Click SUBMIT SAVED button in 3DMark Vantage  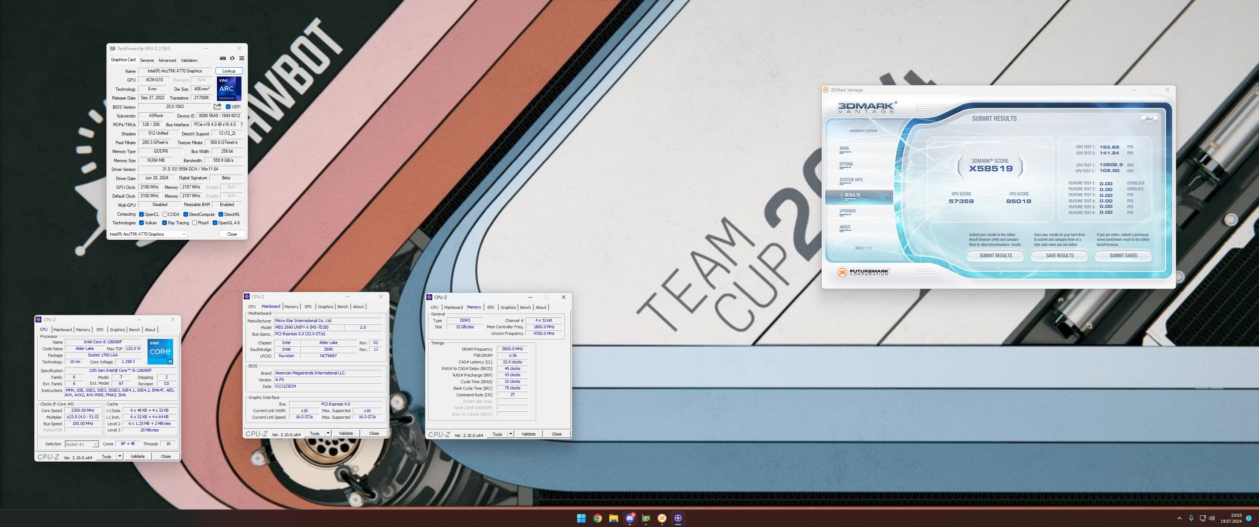pos(1123,256)
